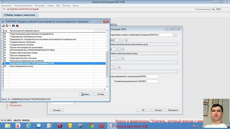Screen dimensions: 230x129
Task: Open File Explorer from taskbar
Action: click(8, 126)
